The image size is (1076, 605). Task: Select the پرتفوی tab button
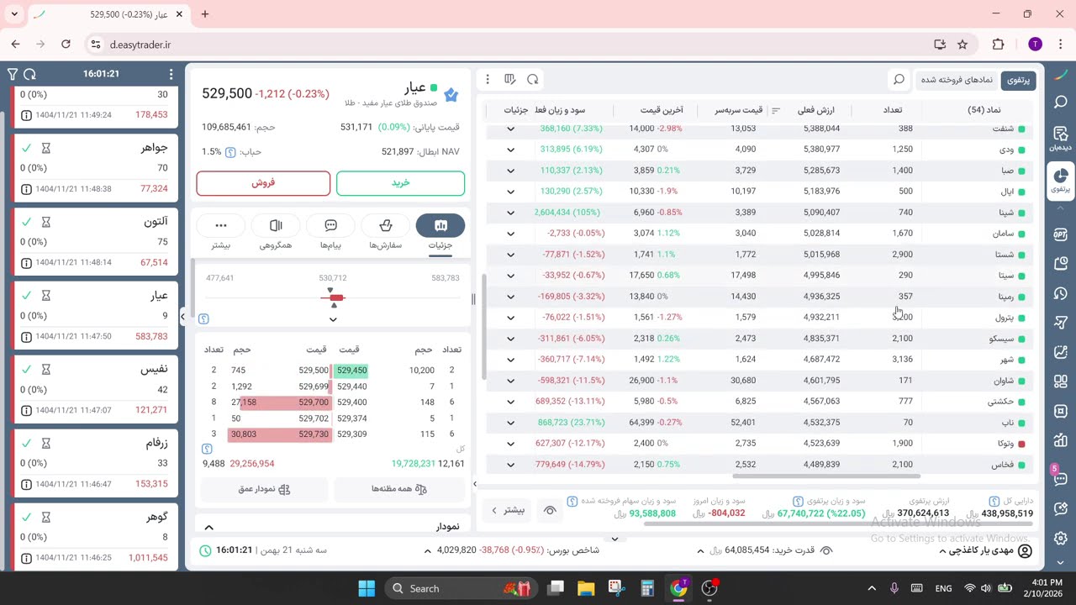click(x=1018, y=80)
